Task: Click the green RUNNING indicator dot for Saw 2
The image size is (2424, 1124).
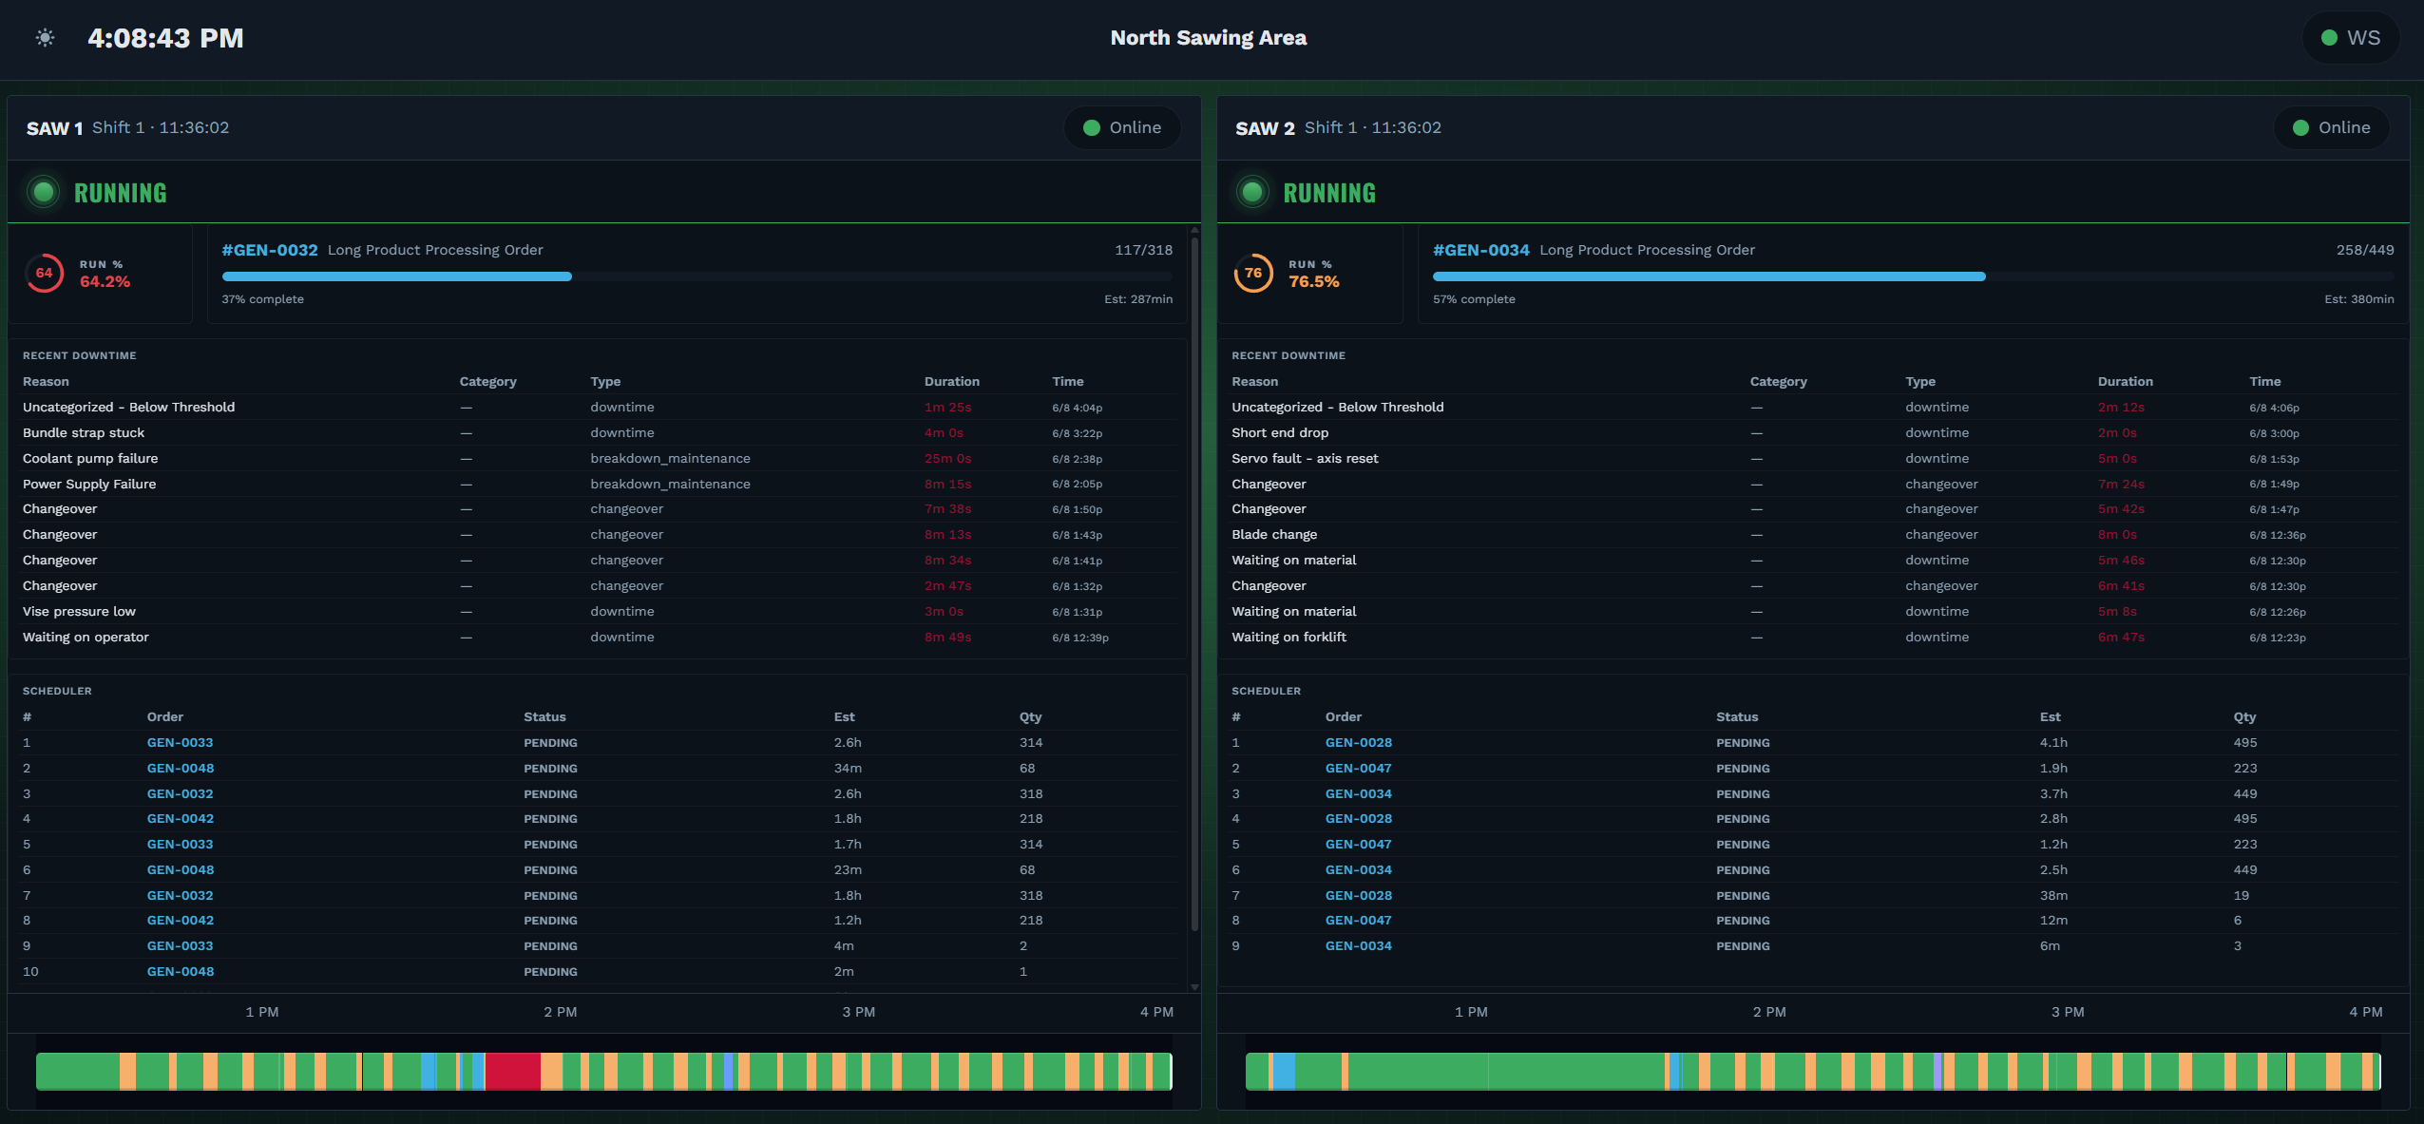Action: tap(1252, 193)
